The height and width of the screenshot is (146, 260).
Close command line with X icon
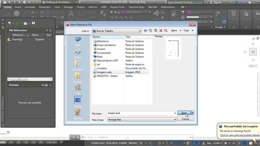coord(73,137)
